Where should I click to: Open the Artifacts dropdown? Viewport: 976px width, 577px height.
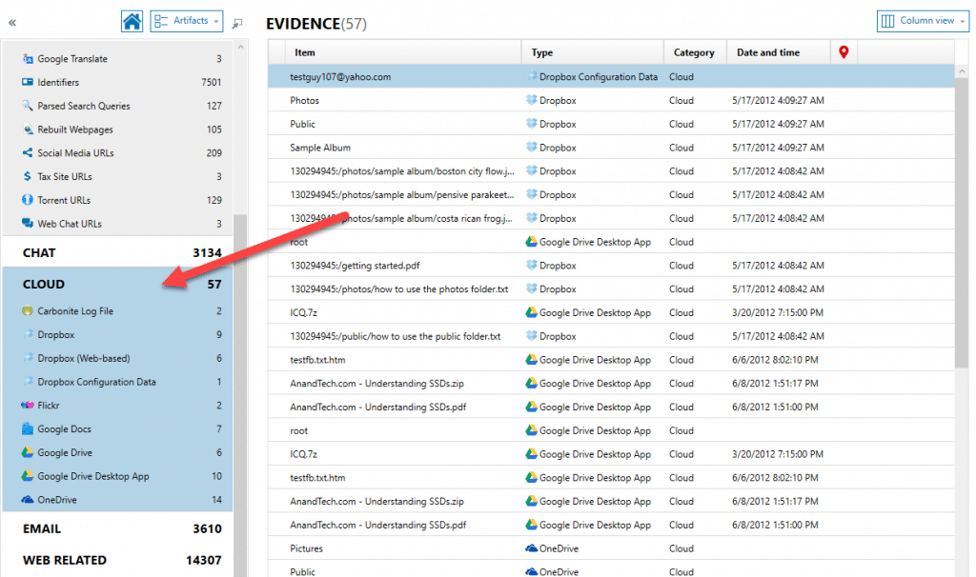pyautogui.click(x=187, y=20)
